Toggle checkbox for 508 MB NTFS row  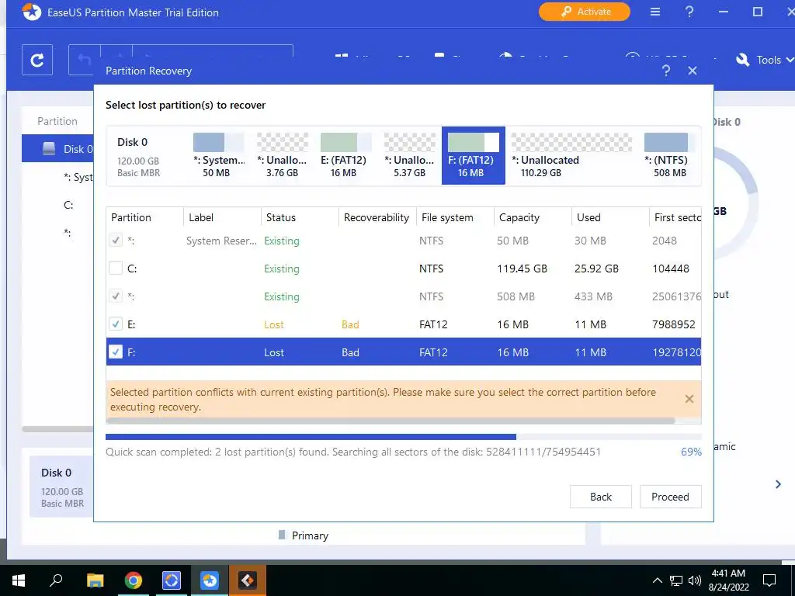tap(116, 296)
